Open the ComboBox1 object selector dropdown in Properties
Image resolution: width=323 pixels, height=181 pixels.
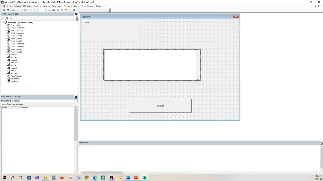[x=76, y=101]
